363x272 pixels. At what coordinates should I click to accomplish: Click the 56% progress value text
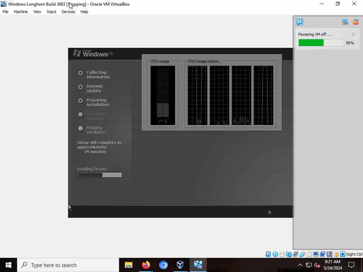click(x=350, y=43)
